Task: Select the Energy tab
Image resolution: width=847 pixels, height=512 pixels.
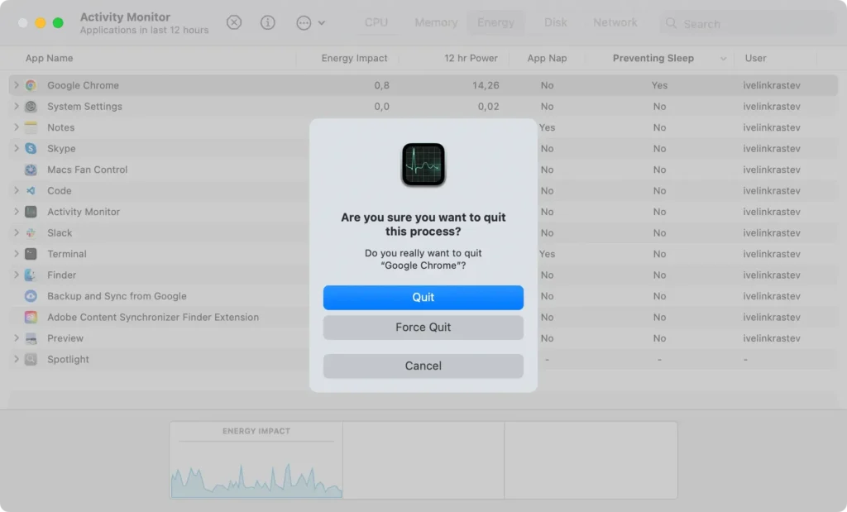Action: [495, 22]
